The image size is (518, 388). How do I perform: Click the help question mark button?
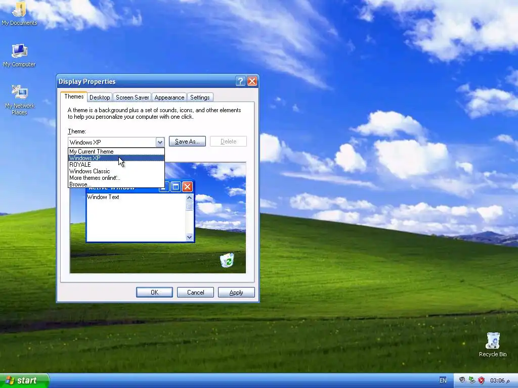240,81
